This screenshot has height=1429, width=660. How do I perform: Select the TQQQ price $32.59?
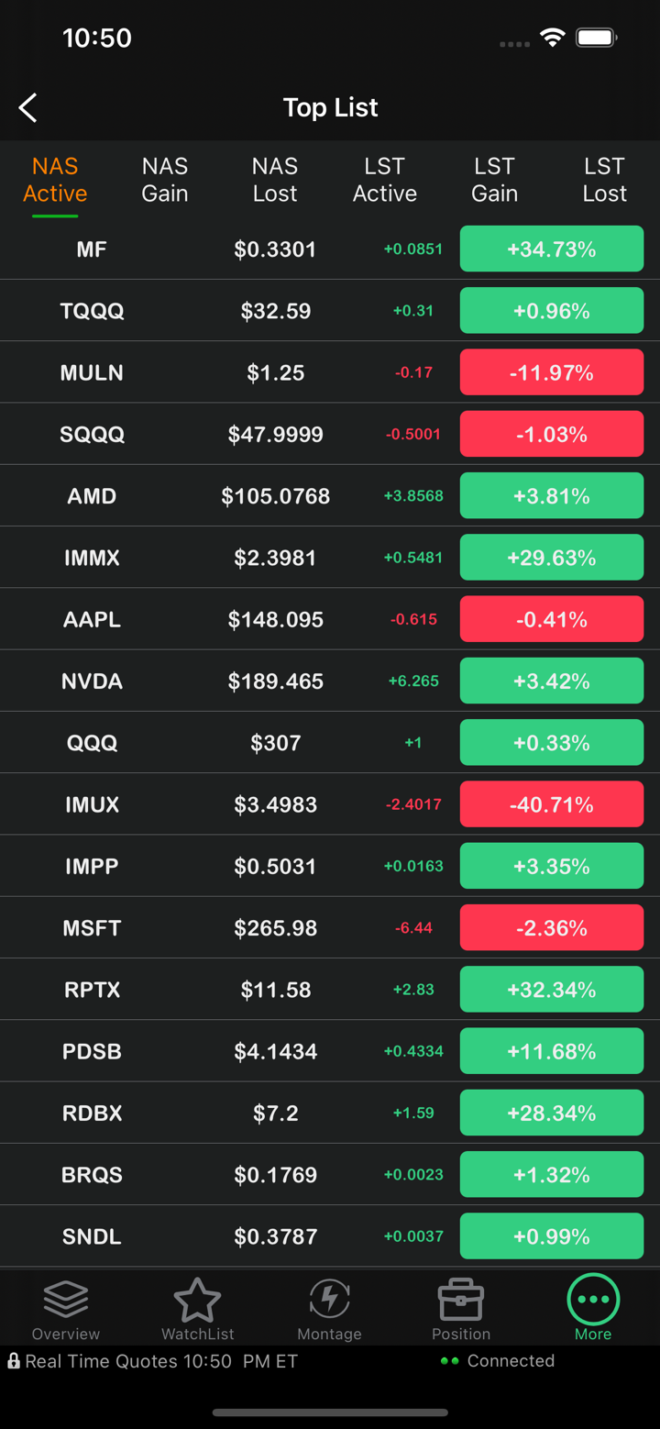click(x=276, y=311)
